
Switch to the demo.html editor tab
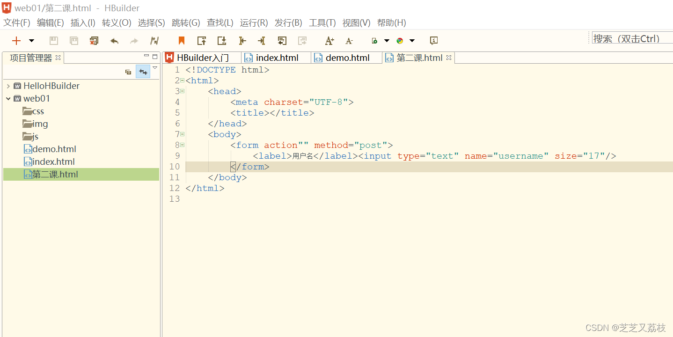click(347, 58)
